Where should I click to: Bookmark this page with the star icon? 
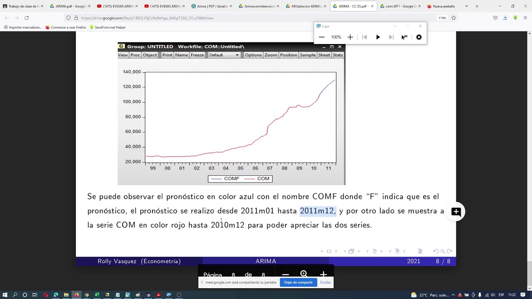(453, 18)
